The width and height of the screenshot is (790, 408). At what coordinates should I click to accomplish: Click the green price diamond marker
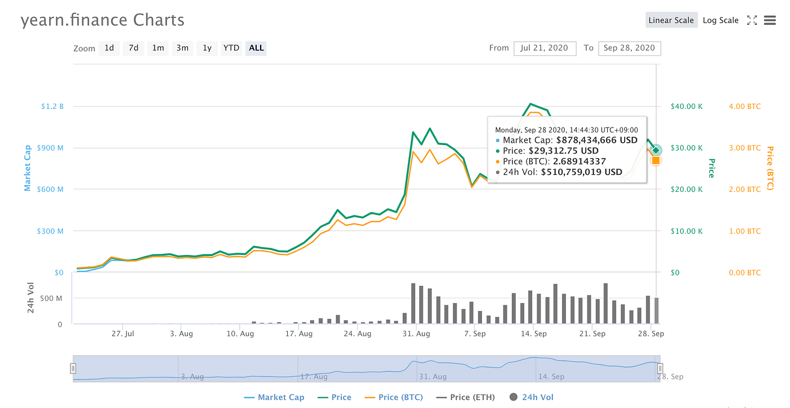pos(656,150)
